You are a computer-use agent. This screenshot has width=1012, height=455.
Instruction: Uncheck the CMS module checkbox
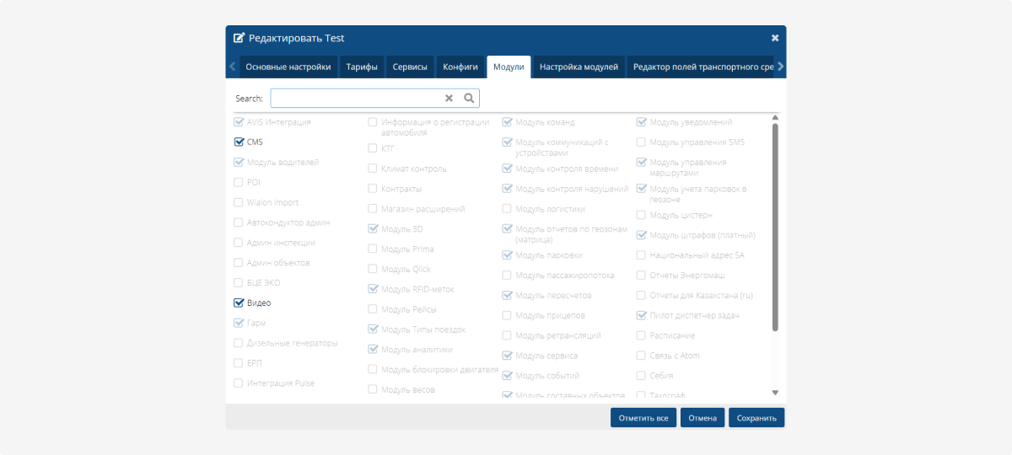pos(239,142)
